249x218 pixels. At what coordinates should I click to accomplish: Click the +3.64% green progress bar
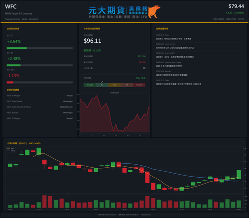coord(17,48)
